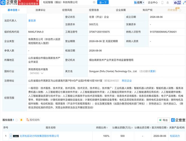Image resolution: width=186 pixels, height=141 pixels.
Task: Switch to the 经营风险 tab
Action: (67, 10)
